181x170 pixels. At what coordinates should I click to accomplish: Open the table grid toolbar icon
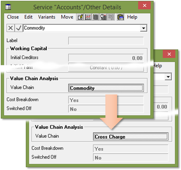click(x=96, y=17)
